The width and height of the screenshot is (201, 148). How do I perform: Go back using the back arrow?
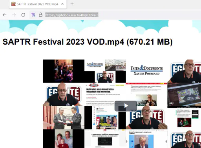5,15
